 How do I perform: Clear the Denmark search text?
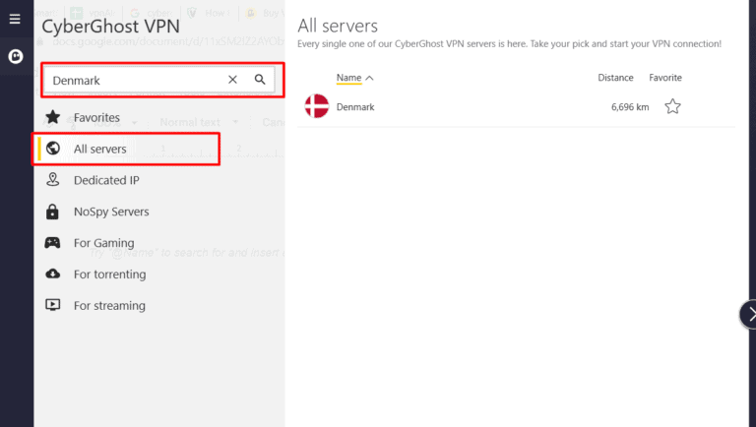(x=232, y=80)
